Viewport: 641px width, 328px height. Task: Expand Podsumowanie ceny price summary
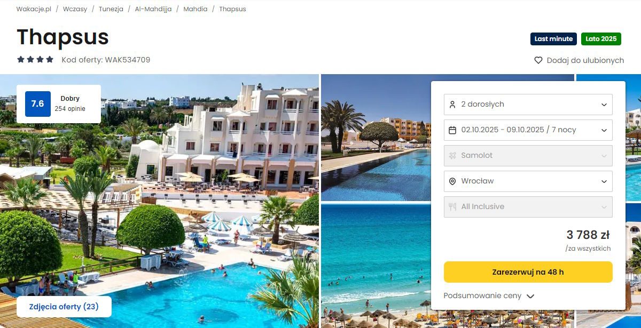tap(489, 296)
